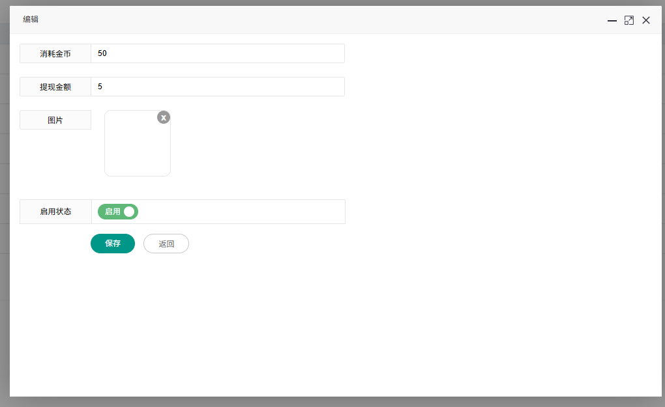This screenshot has width=665, height=407.
Task: Click the 编辑 dialog title text
Action: point(31,20)
